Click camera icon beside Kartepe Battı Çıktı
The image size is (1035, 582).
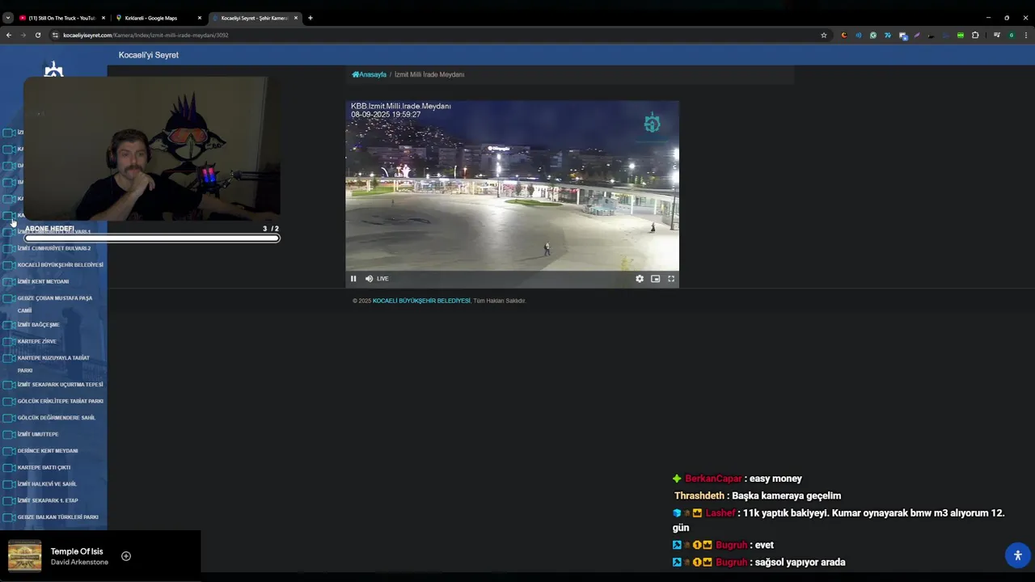[8, 468]
